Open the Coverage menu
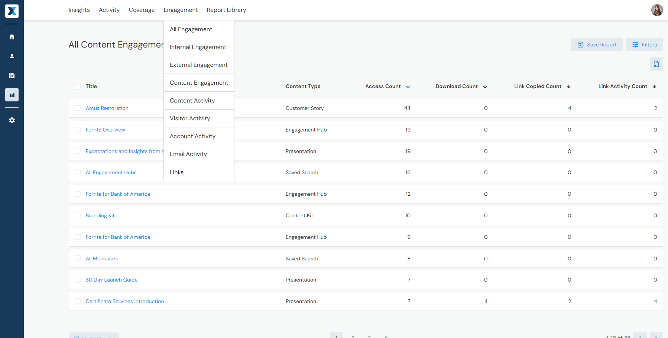The image size is (668, 338). tap(142, 10)
